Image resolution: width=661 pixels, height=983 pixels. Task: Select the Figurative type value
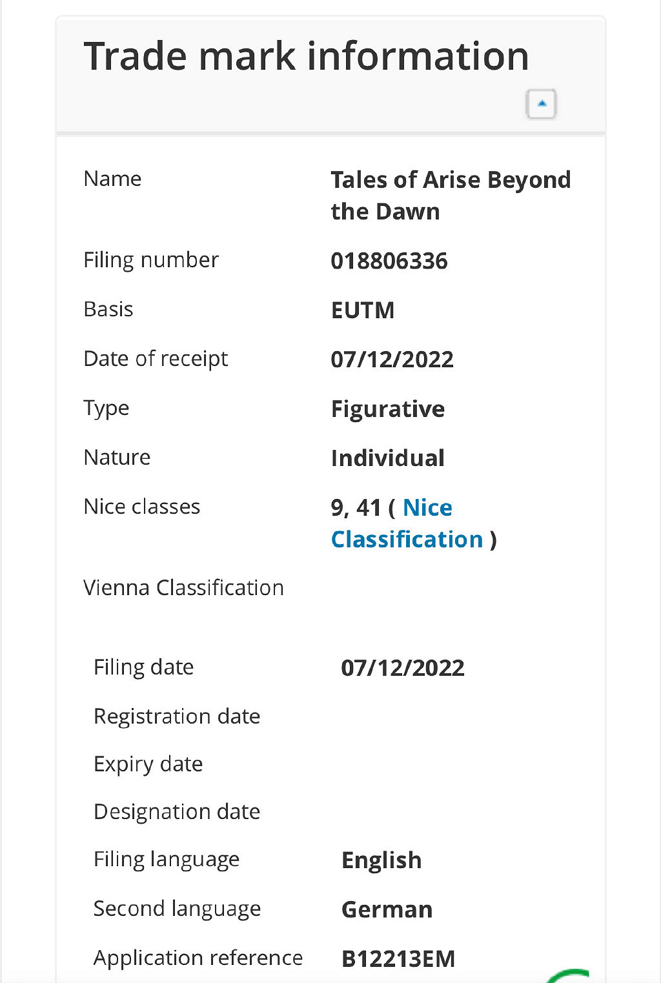coord(387,409)
